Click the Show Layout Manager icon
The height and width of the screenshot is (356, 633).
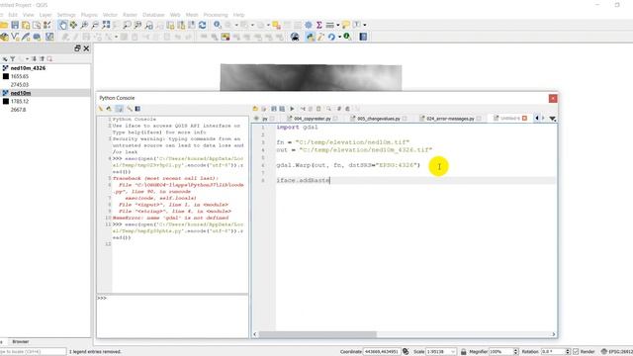pos(37,25)
